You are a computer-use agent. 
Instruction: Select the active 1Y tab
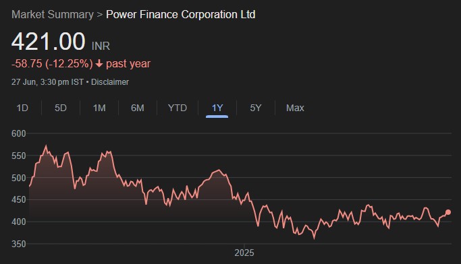coord(217,108)
